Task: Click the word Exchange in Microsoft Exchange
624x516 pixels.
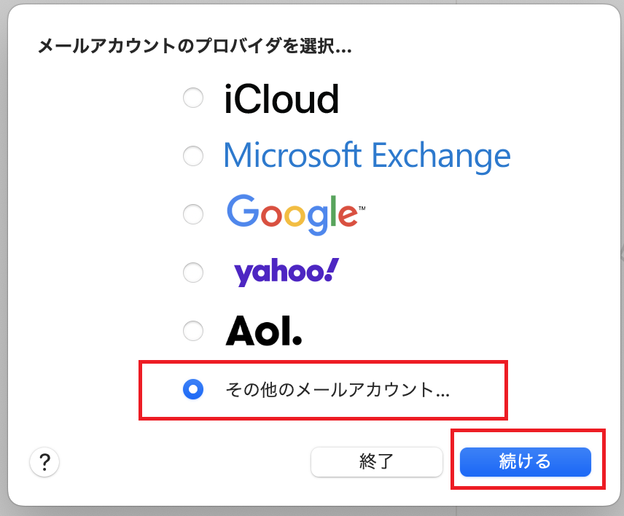Action: coord(441,157)
